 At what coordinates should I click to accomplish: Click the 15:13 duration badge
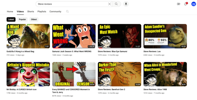[x=46, y=85]
